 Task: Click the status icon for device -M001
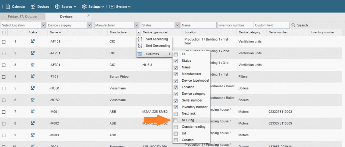(x=33, y=112)
